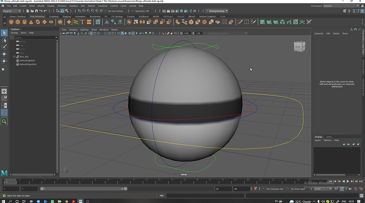365x203 pixels.
Task: Save the scene with the floppy disk icon
Action: tap(36, 11)
